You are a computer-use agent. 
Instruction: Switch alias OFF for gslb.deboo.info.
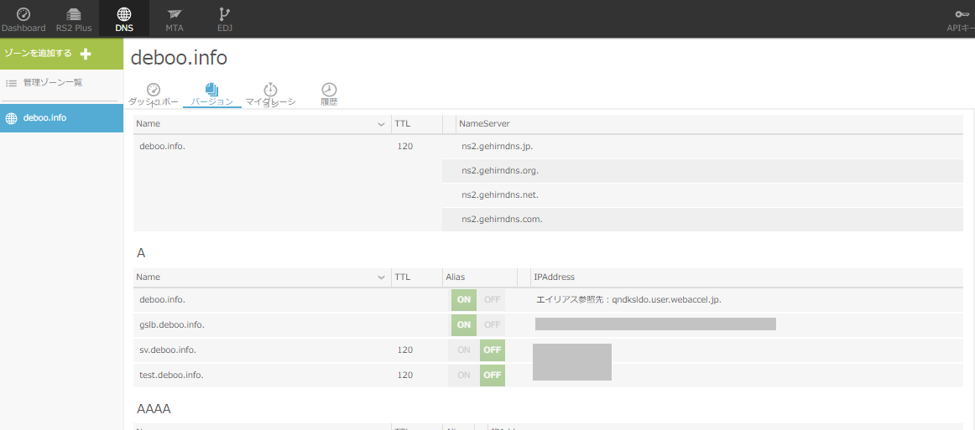[492, 324]
